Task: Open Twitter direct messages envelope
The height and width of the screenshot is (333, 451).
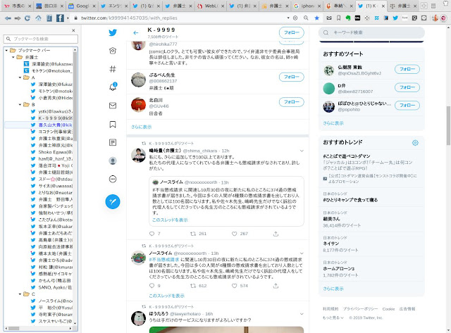Action: pos(113,106)
